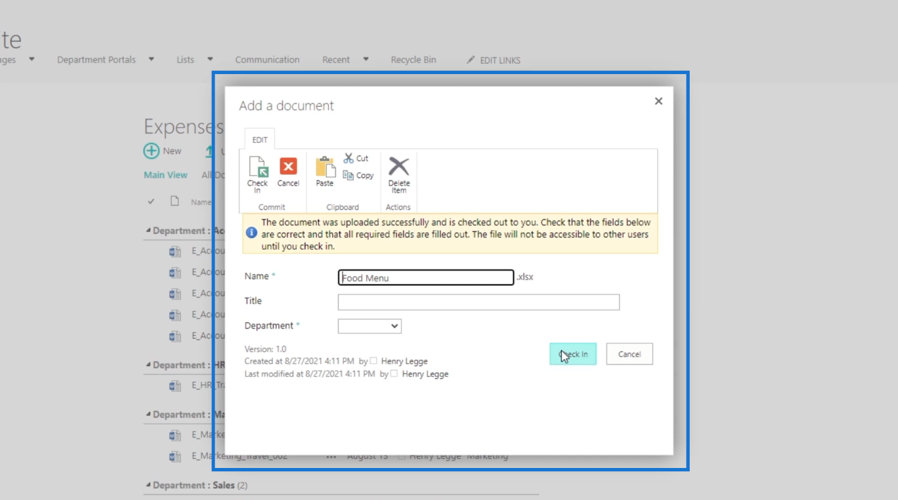Open Department Portals navigation menu

tap(97, 59)
